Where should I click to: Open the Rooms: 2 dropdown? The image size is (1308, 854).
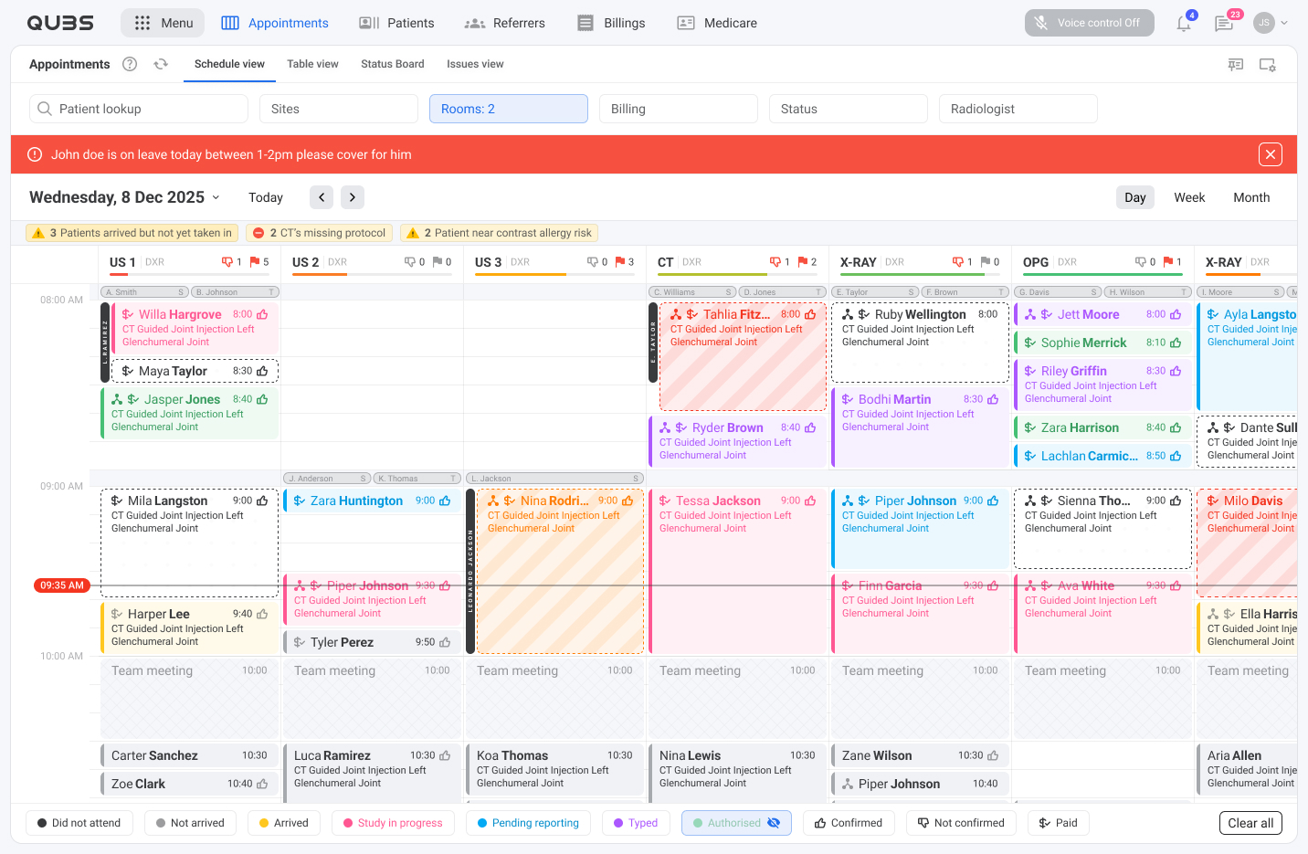[509, 109]
